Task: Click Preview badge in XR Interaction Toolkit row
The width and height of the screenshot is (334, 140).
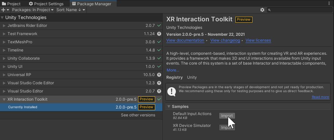Action: (x=146, y=99)
